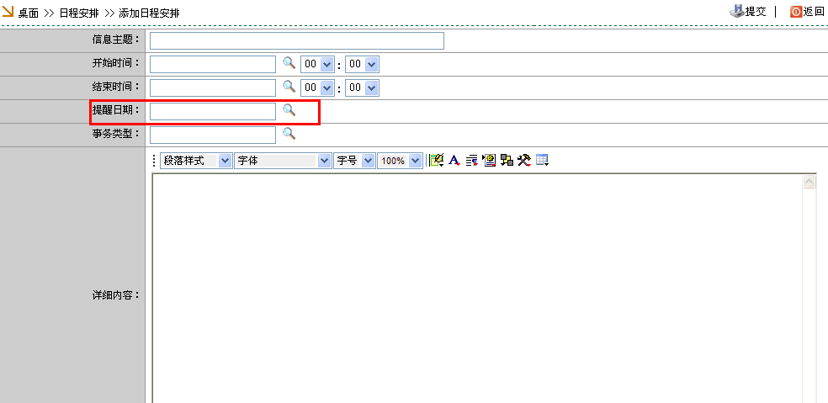Click the 事务类型: label
This screenshot has width=828, height=403.
pos(115,134)
